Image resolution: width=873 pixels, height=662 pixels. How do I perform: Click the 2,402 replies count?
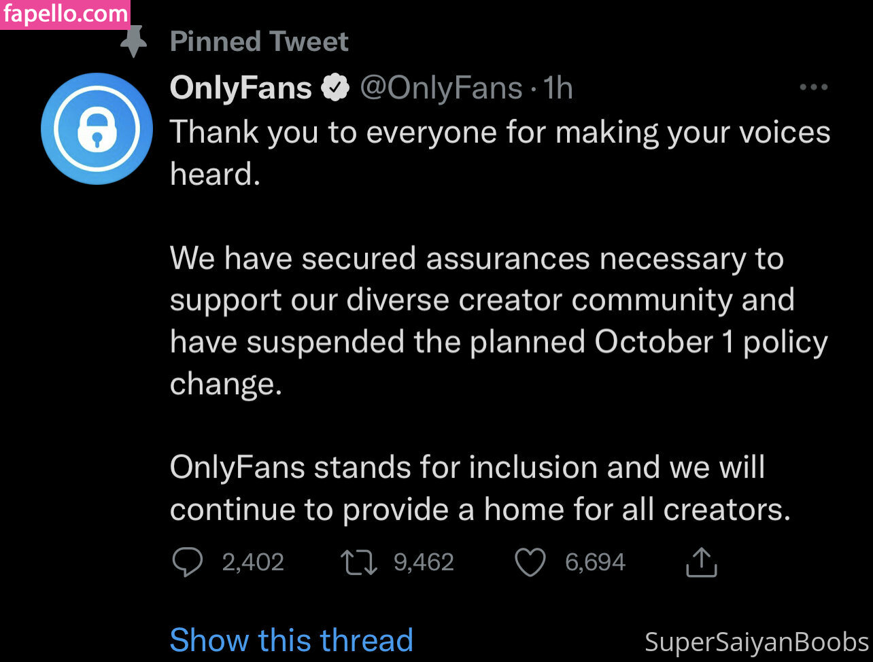tap(253, 563)
